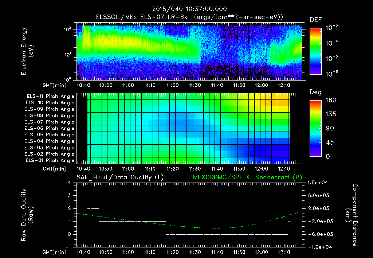Click the 1.0e+04 right axis value
Image resolution: width=373 pixels, height=258 pixels.
click(x=318, y=183)
